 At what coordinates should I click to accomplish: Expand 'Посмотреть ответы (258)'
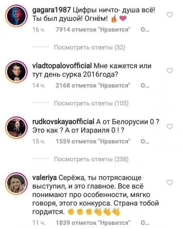click(x=91, y=159)
